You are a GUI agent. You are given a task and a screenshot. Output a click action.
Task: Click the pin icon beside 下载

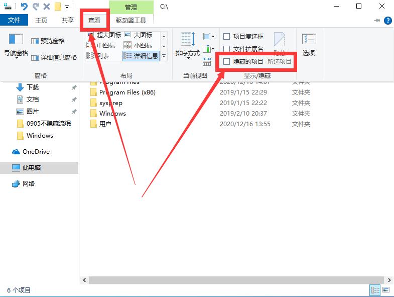pos(74,87)
